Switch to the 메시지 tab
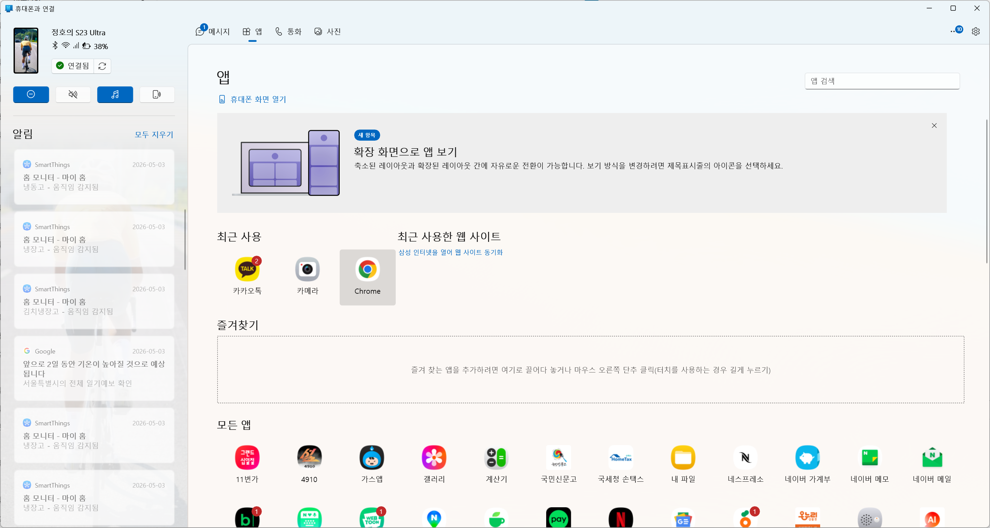The height and width of the screenshot is (528, 990). click(x=212, y=31)
